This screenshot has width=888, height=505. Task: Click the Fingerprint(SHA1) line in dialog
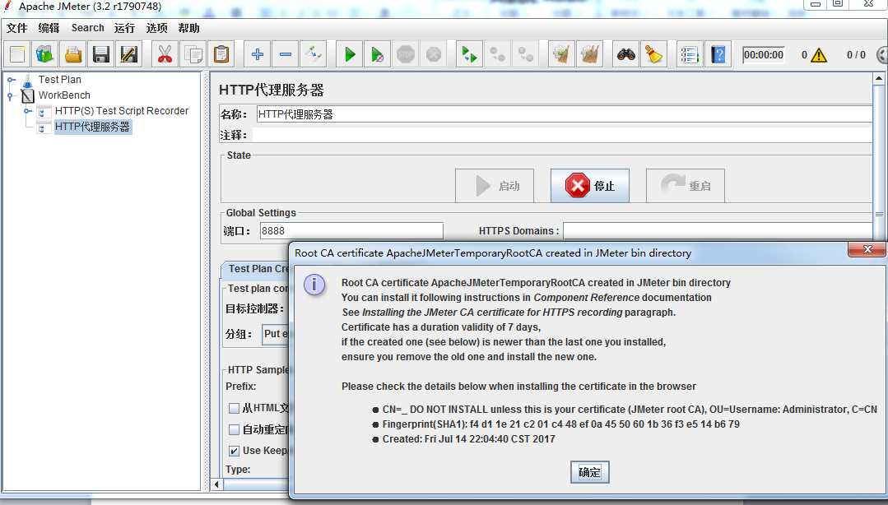click(x=560, y=424)
